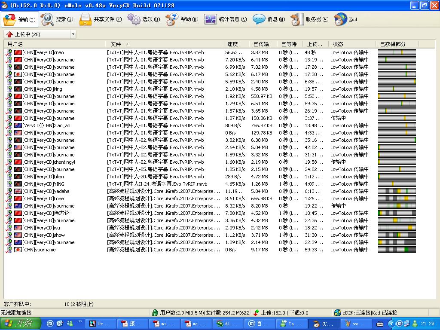Click client icon next to cnao

pyautogui.click(x=9, y=52)
